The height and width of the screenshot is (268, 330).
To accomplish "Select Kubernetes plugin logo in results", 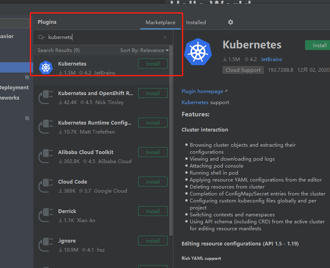I will (46, 68).
